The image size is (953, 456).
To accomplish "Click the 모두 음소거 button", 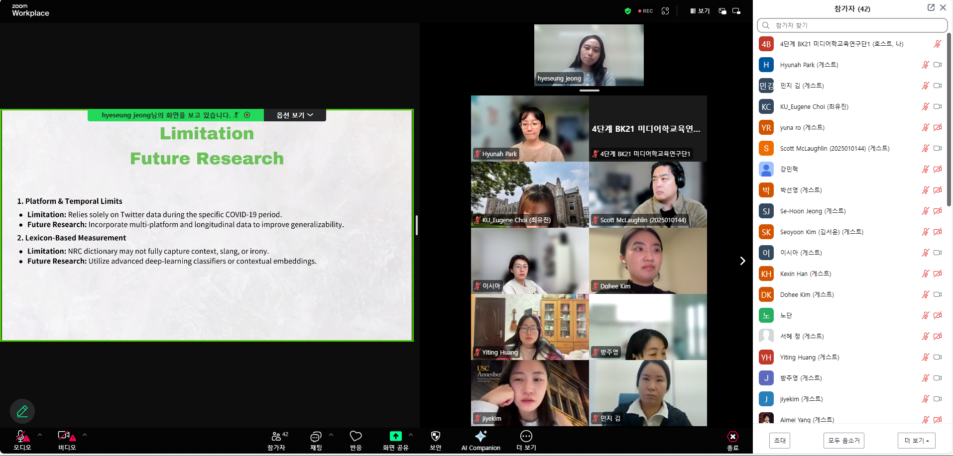I will tap(843, 441).
